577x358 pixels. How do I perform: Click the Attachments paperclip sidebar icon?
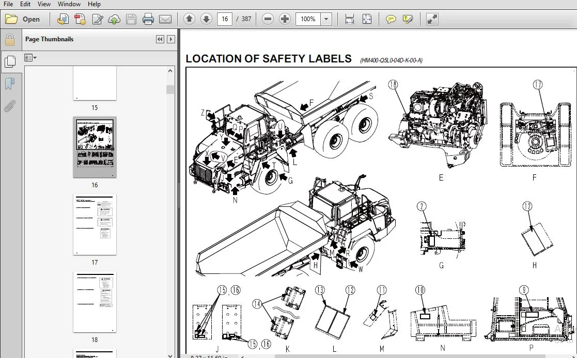(x=10, y=106)
